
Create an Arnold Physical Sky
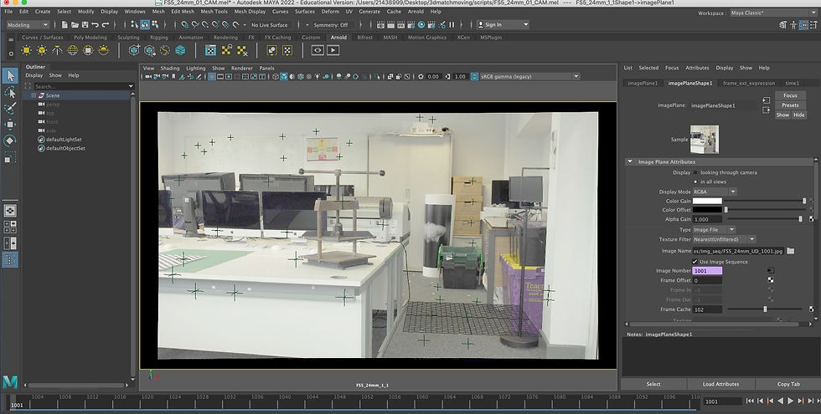(104, 50)
